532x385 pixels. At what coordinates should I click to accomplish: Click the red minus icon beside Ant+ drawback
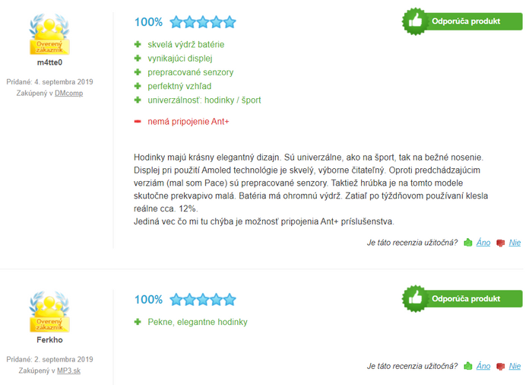click(x=138, y=121)
